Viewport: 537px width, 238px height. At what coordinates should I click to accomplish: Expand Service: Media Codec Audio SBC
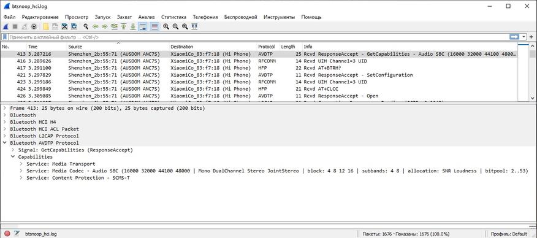(x=21, y=171)
